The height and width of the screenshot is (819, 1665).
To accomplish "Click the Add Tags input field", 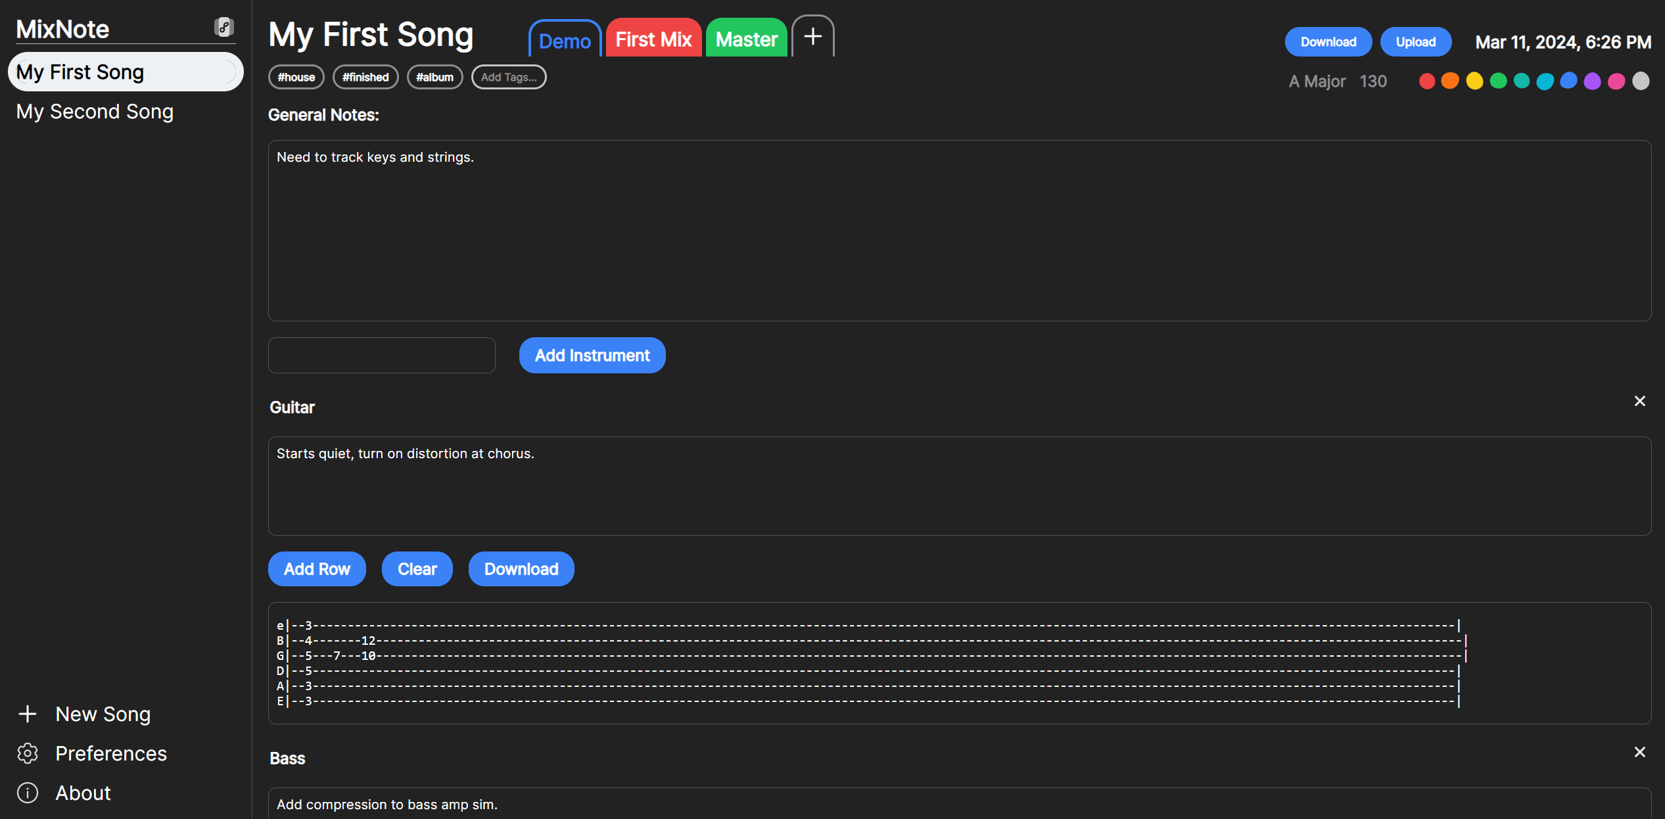I will pos(509,77).
